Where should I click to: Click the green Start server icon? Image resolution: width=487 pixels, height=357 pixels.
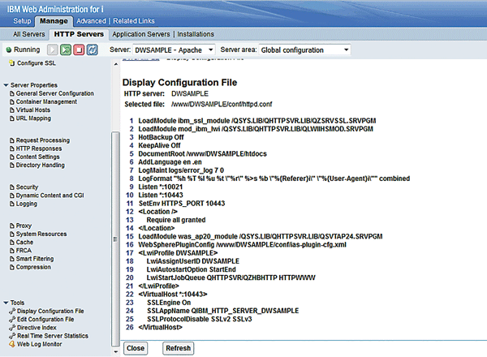click(67, 50)
